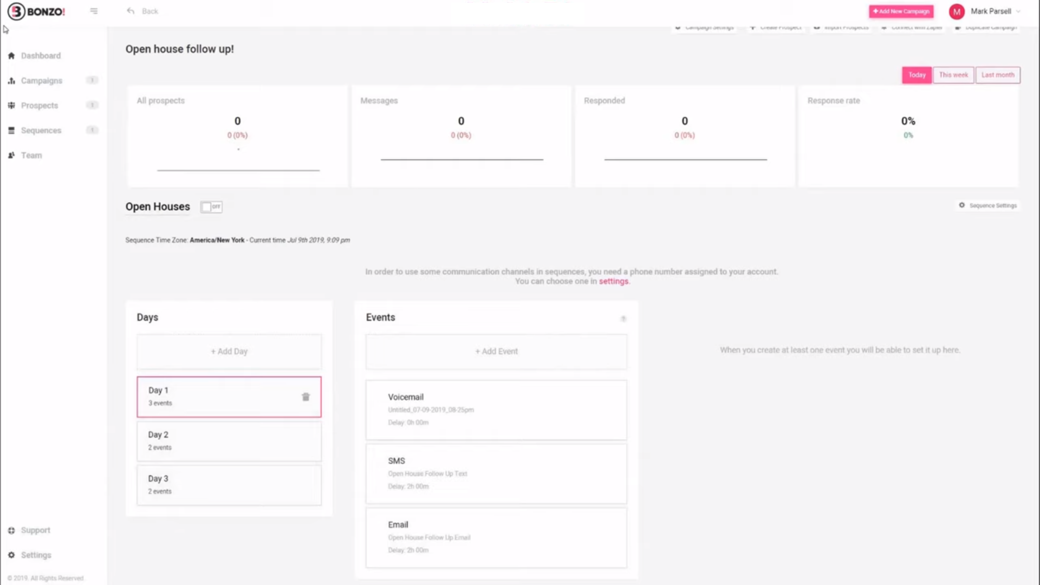
Task: Click the help icon in the Events panel
Action: click(x=623, y=318)
